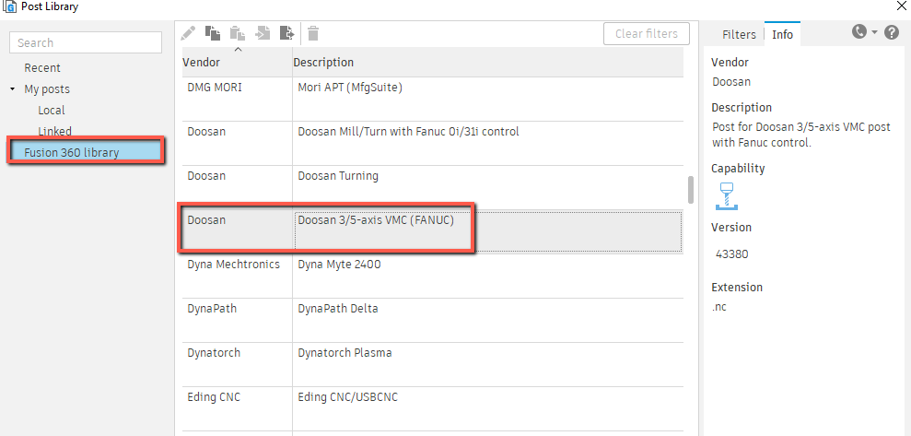Click the Edit pencil icon in toolbar
Image resolution: width=911 pixels, height=436 pixels.
click(188, 33)
